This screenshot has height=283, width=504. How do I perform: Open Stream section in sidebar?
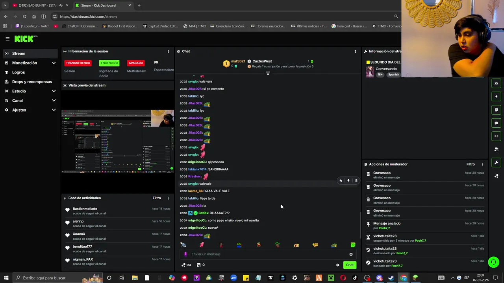(30, 53)
